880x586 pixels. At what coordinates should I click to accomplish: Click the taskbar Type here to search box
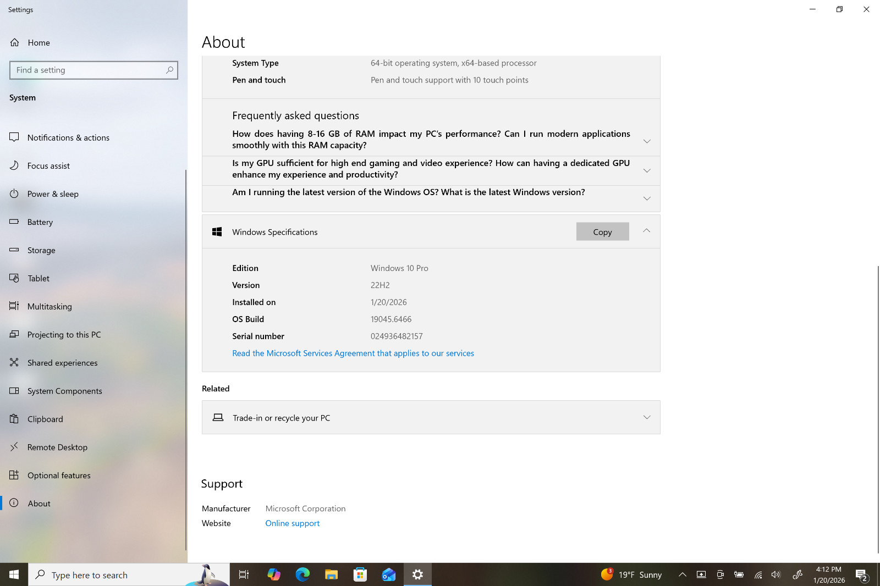pos(129,574)
